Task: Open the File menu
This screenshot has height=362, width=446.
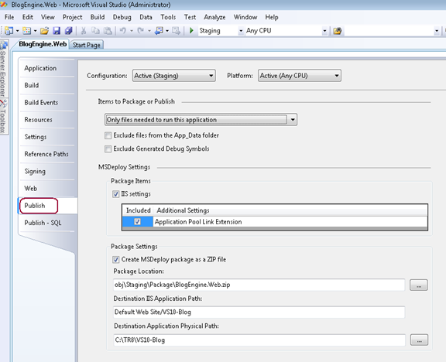Action: point(9,17)
